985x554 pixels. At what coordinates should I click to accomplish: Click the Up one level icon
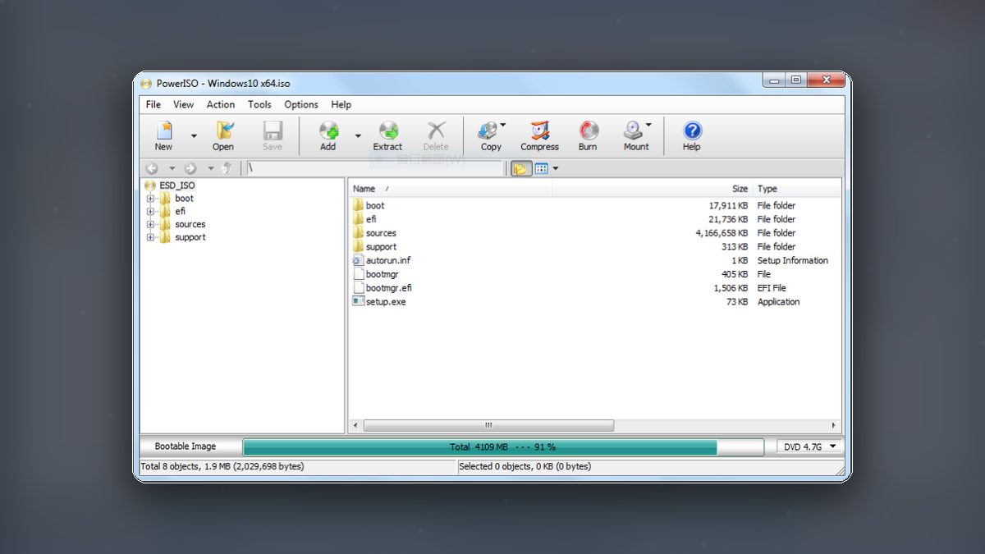pyautogui.click(x=227, y=168)
